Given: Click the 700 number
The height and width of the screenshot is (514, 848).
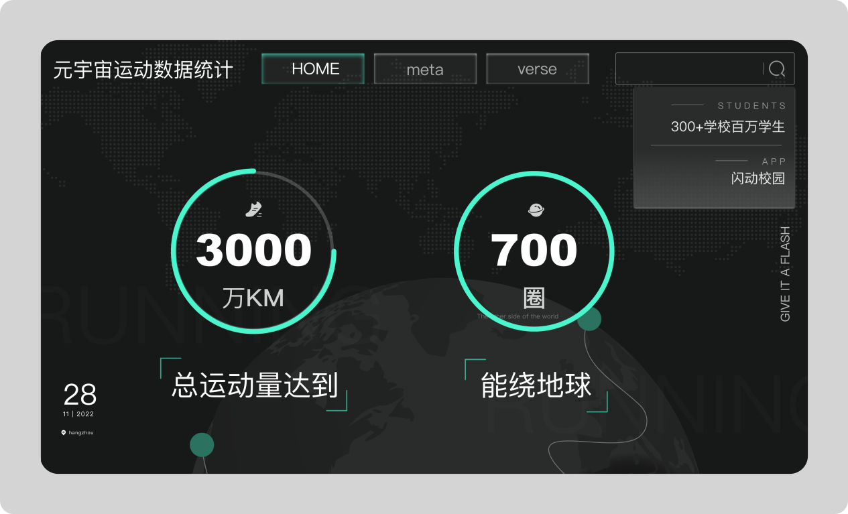Looking at the screenshot, I should (534, 250).
